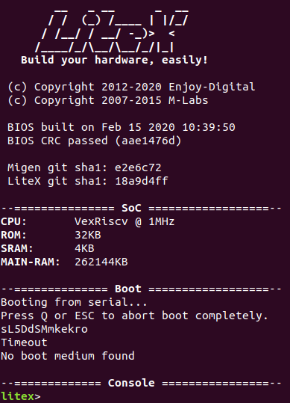Screen dimensions: 290x403
Task: Click the LiteX git sha1 18a9d4ff
Action: 142,181
